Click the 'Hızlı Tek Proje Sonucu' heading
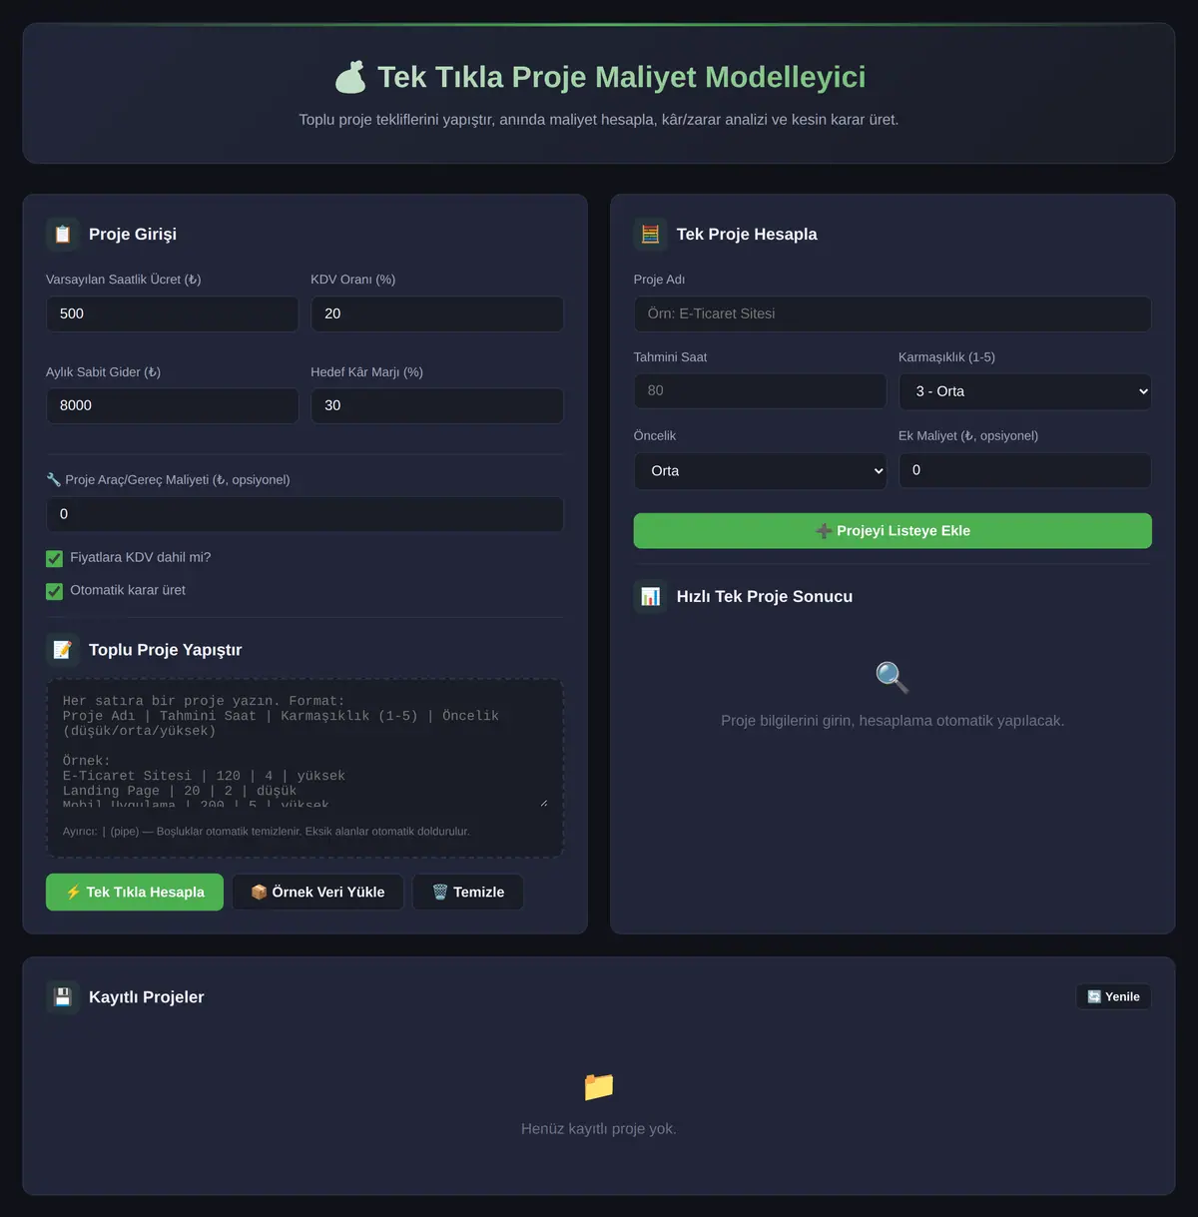This screenshot has width=1198, height=1217. point(765,597)
